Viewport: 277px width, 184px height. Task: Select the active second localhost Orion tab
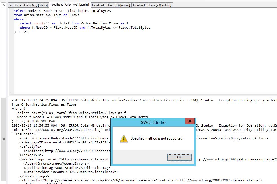(70, 5)
